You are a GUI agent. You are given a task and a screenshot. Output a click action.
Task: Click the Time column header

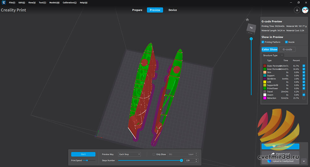286,61
